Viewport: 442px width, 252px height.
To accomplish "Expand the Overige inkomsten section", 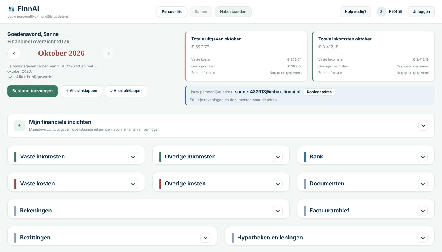I will [278, 157].
